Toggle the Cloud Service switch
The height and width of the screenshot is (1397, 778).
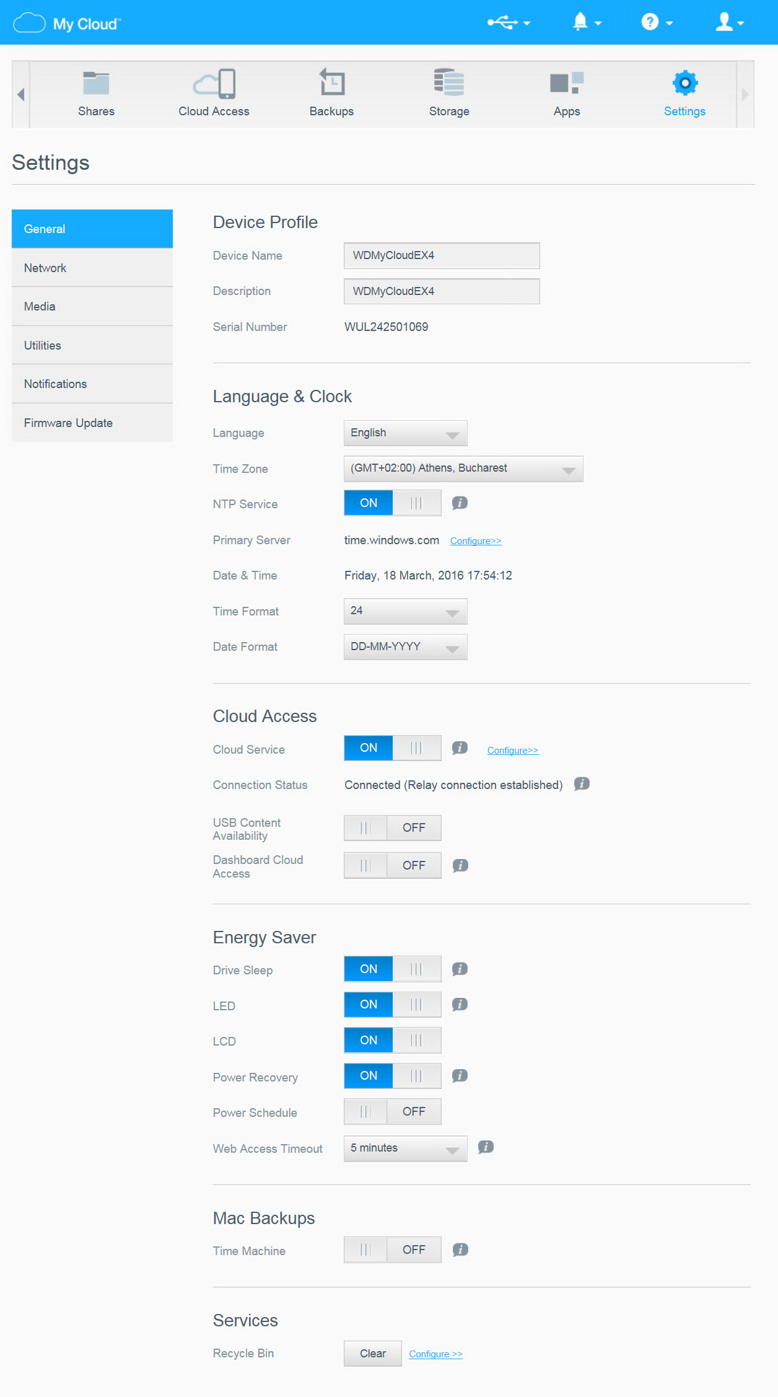[x=393, y=748]
